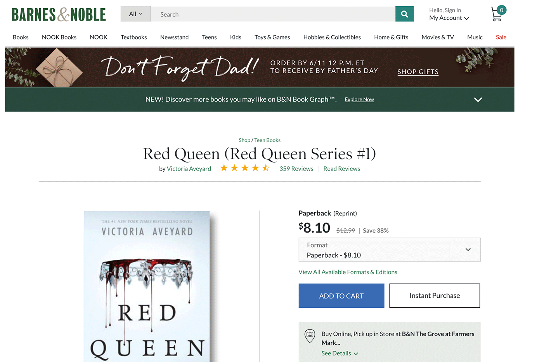The image size is (537, 362).
Task: Click the gold star rating
Action: point(244,168)
